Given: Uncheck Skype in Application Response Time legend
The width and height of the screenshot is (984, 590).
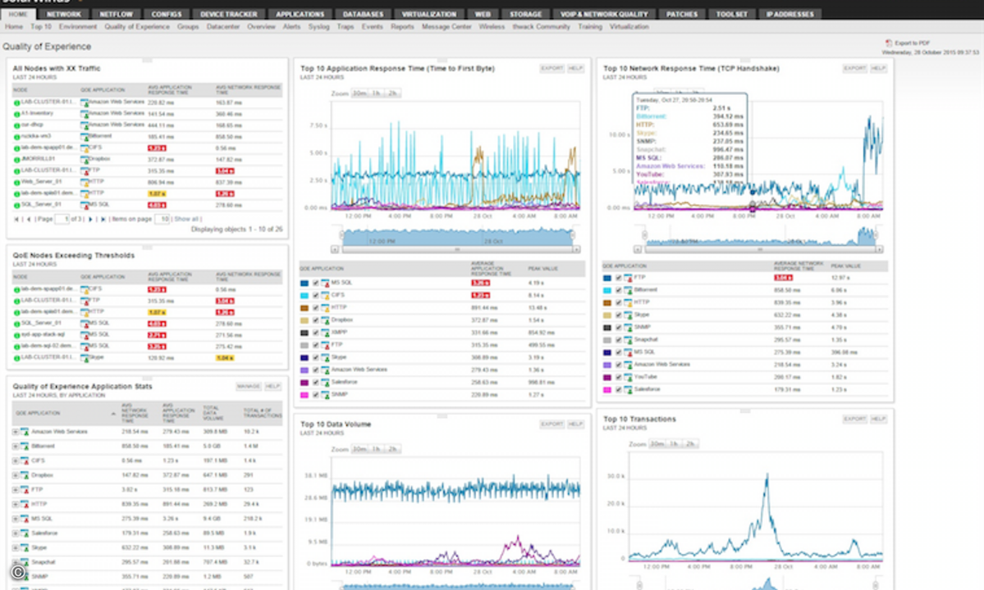Looking at the screenshot, I should 316,357.
